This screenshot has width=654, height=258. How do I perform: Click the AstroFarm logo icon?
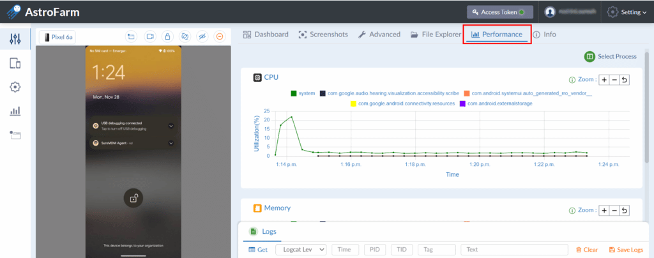(x=14, y=12)
